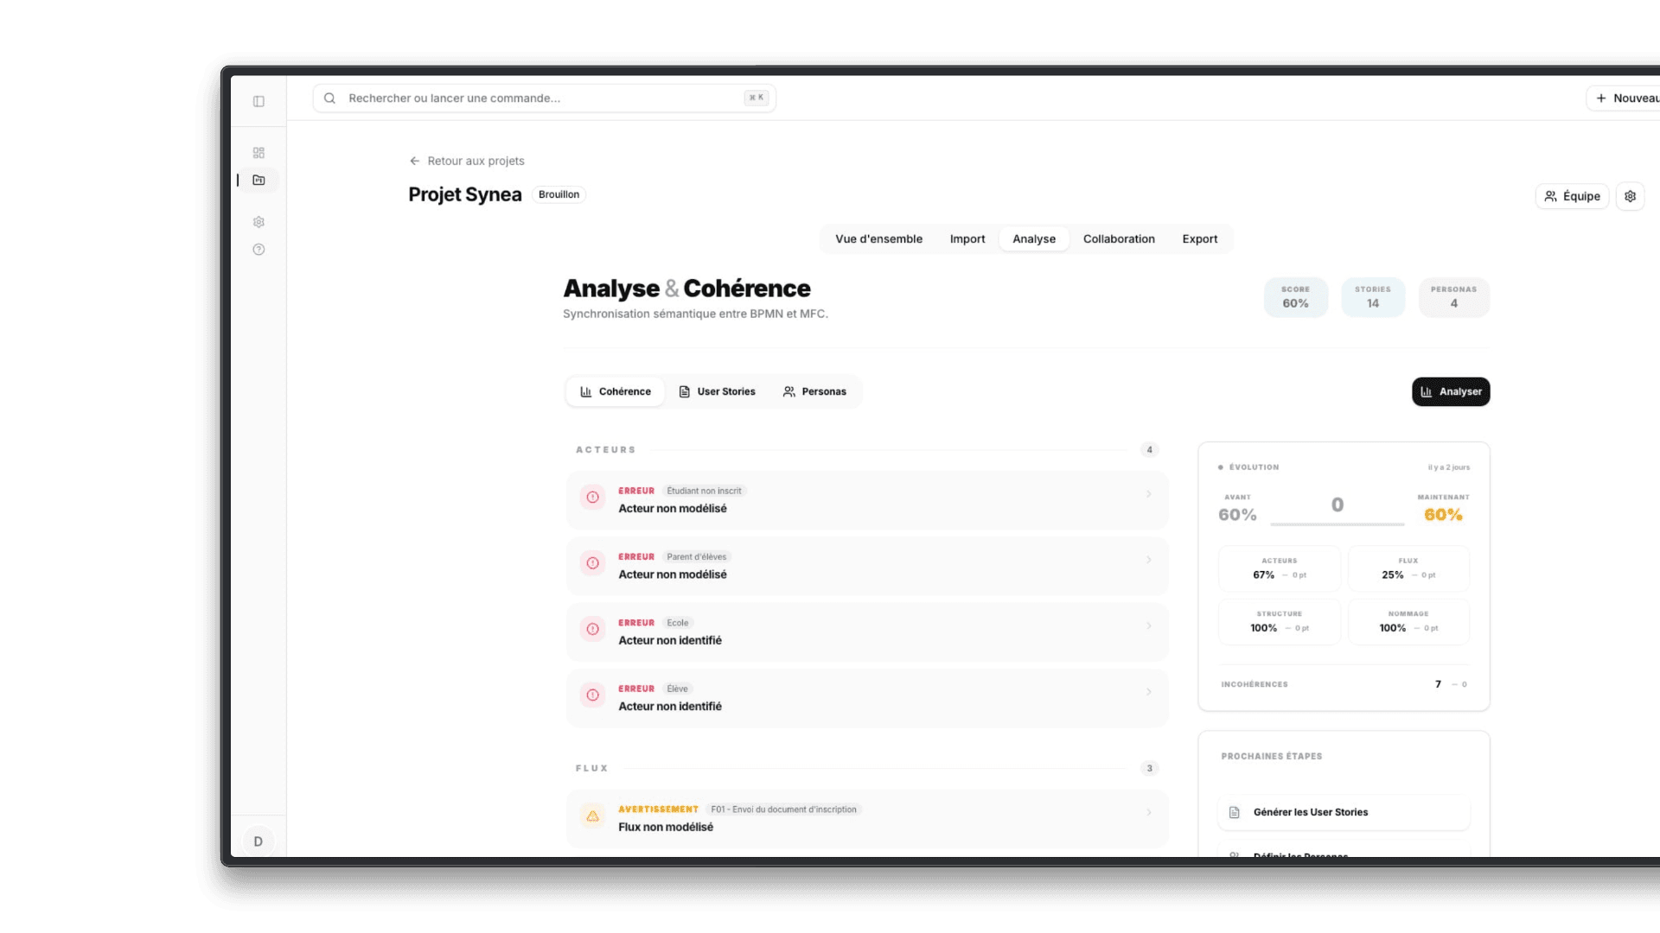
Task: Open the projects folder icon in sidebar
Action: pos(259,181)
